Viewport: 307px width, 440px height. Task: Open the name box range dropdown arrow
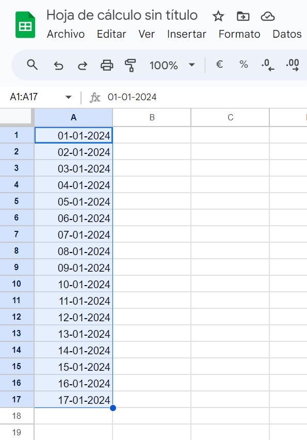68,97
